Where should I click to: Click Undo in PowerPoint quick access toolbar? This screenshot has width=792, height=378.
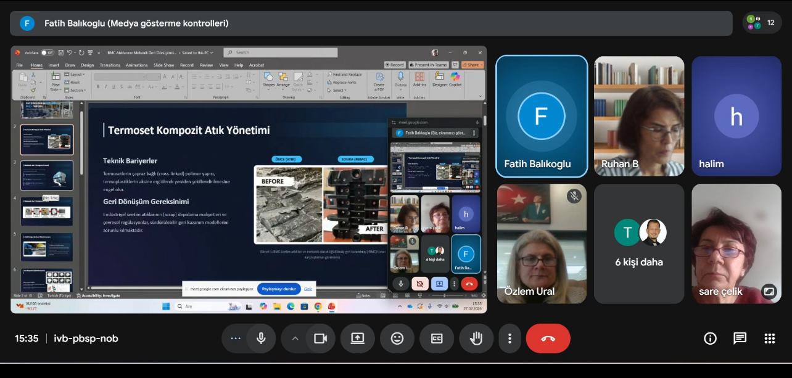pos(70,52)
